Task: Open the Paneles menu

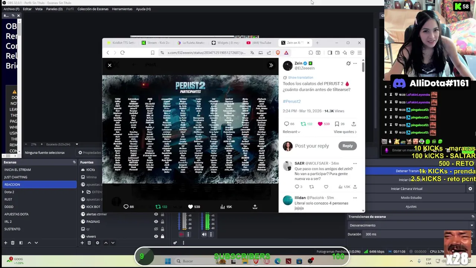Action: [54, 9]
